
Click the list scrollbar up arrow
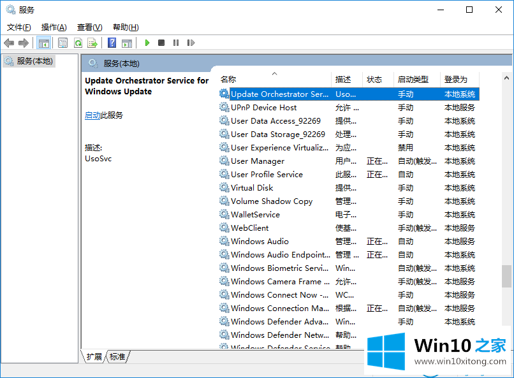(506, 78)
